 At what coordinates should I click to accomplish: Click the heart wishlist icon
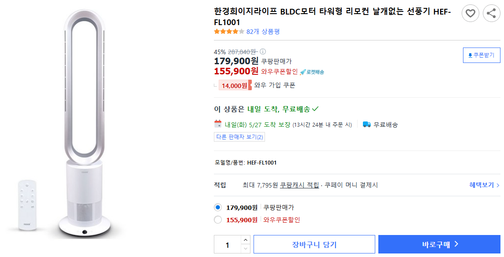(x=470, y=13)
